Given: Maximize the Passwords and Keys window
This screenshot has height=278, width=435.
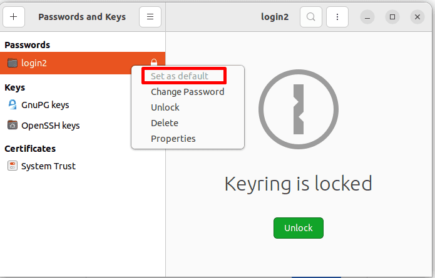Looking at the screenshot, I should tap(392, 17).
